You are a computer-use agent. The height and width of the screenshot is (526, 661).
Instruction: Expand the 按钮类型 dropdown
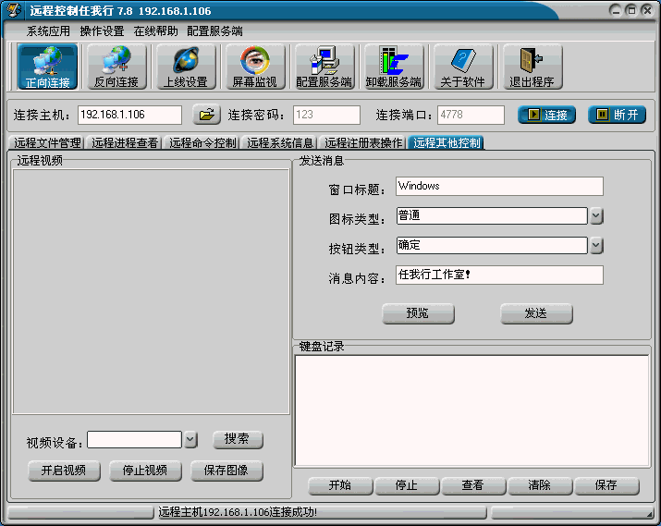tap(596, 246)
